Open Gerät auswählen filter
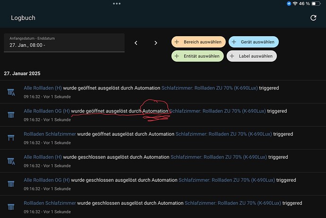The height and width of the screenshot is (218, 326). pyautogui.click(x=254, y=42)
